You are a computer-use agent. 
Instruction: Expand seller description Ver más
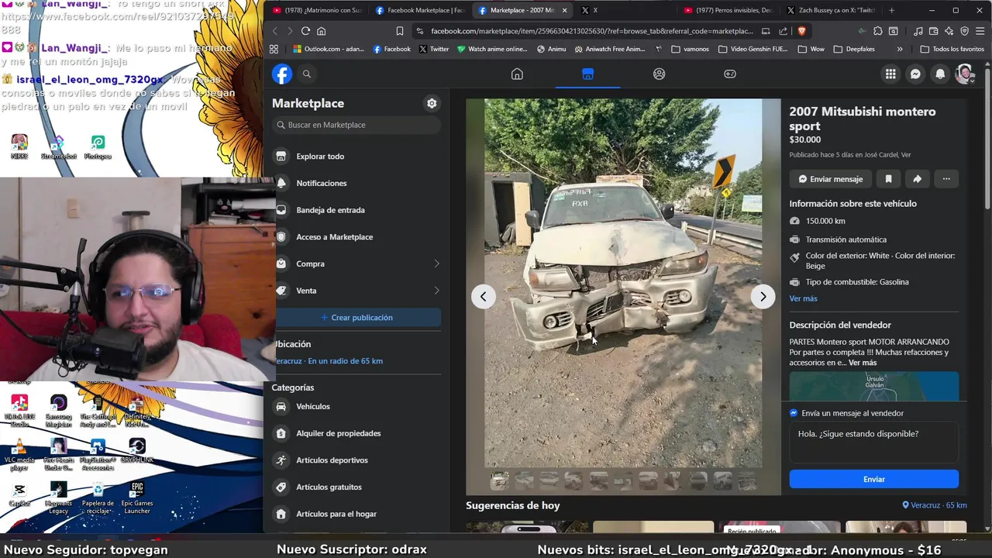click(x=863, y=363)
